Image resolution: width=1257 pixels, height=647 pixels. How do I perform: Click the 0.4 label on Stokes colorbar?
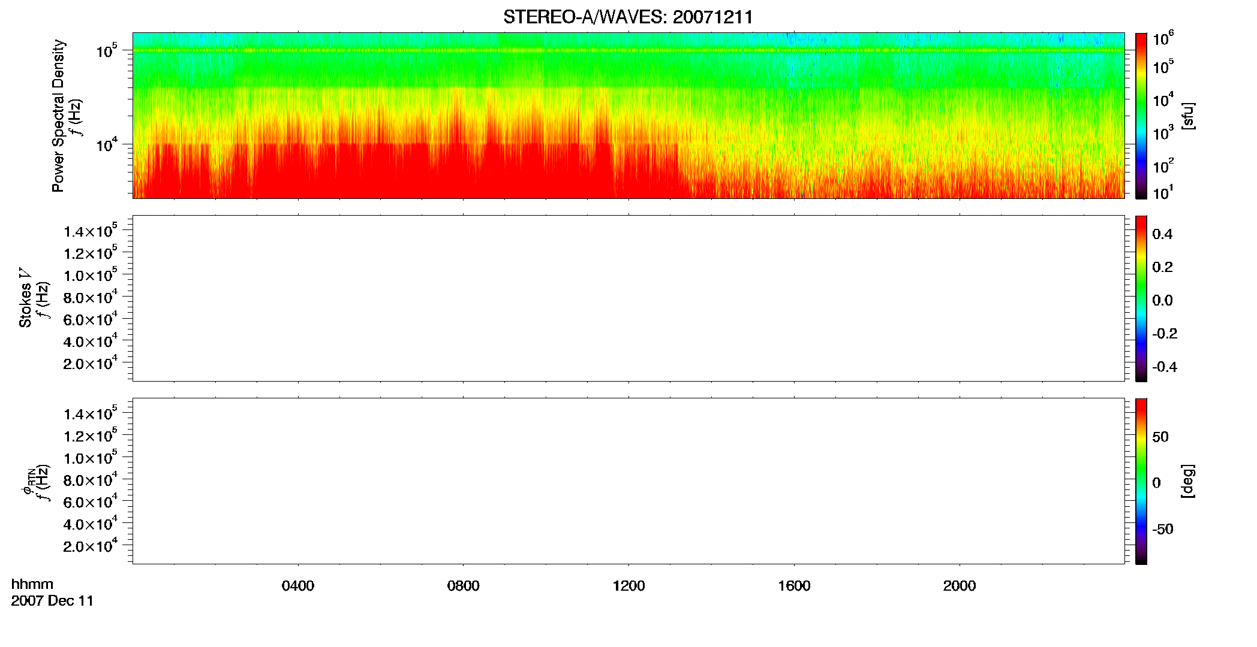[x=1162, y=234]
